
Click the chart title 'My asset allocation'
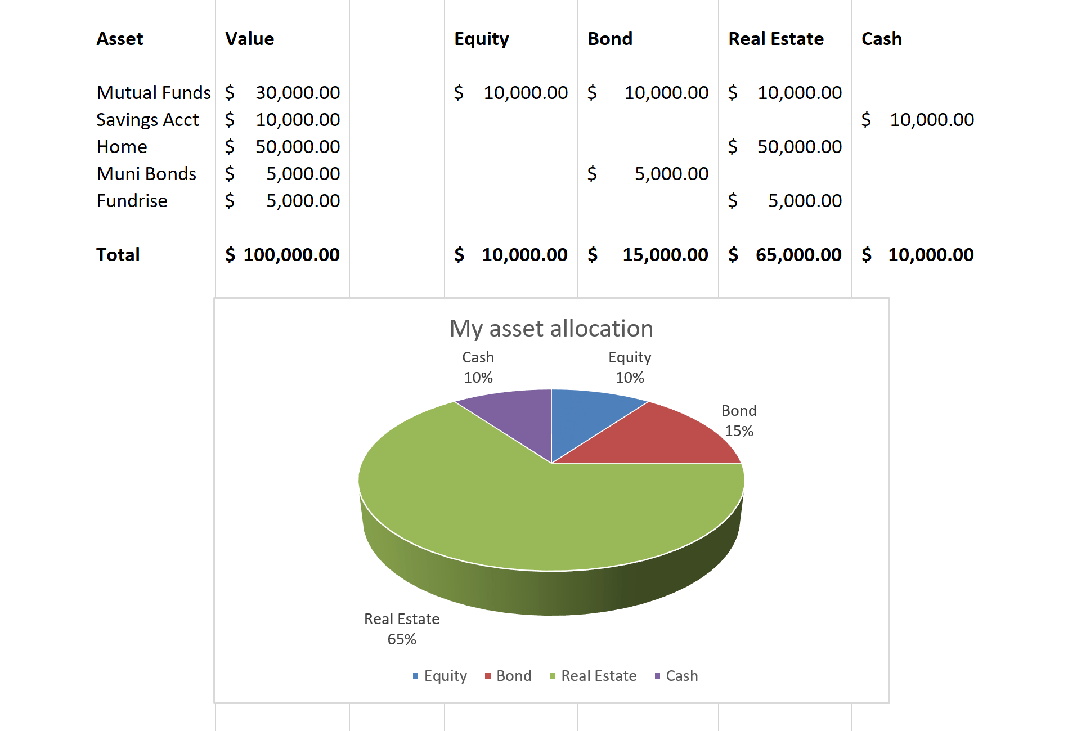tap(550, 328)
